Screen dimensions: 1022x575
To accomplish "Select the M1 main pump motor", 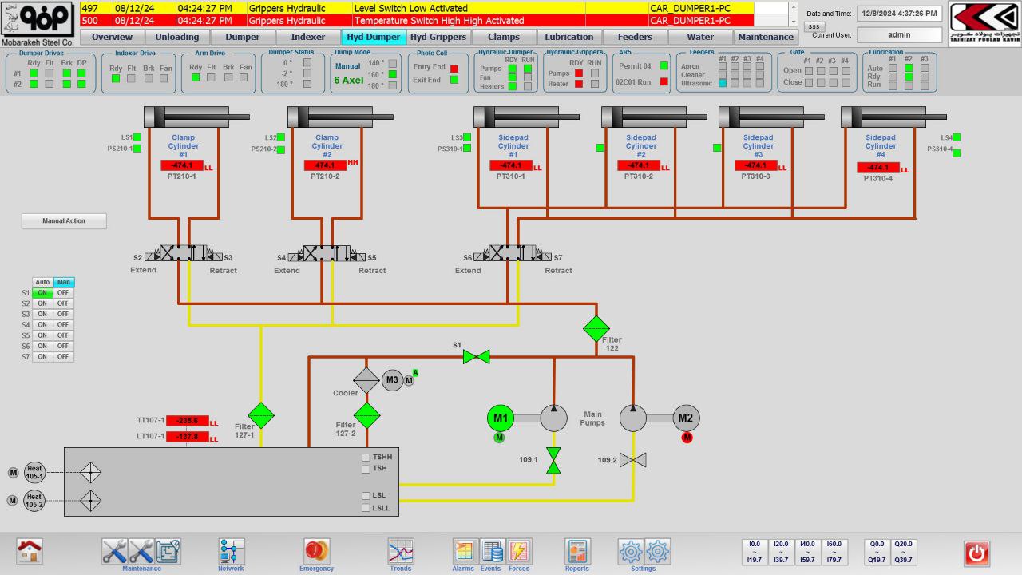I will pyautogui.click(x=501, y=418).
